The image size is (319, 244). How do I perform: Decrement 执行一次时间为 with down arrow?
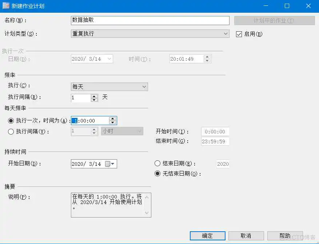[x=112, y=122]
